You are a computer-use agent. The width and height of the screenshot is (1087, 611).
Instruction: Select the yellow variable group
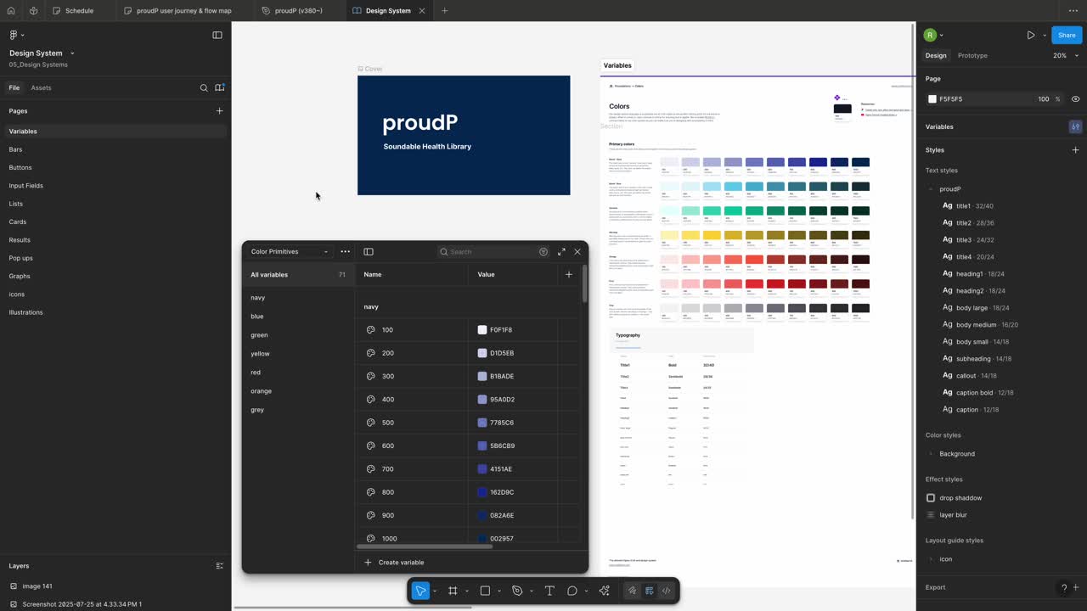pos(260,354)
